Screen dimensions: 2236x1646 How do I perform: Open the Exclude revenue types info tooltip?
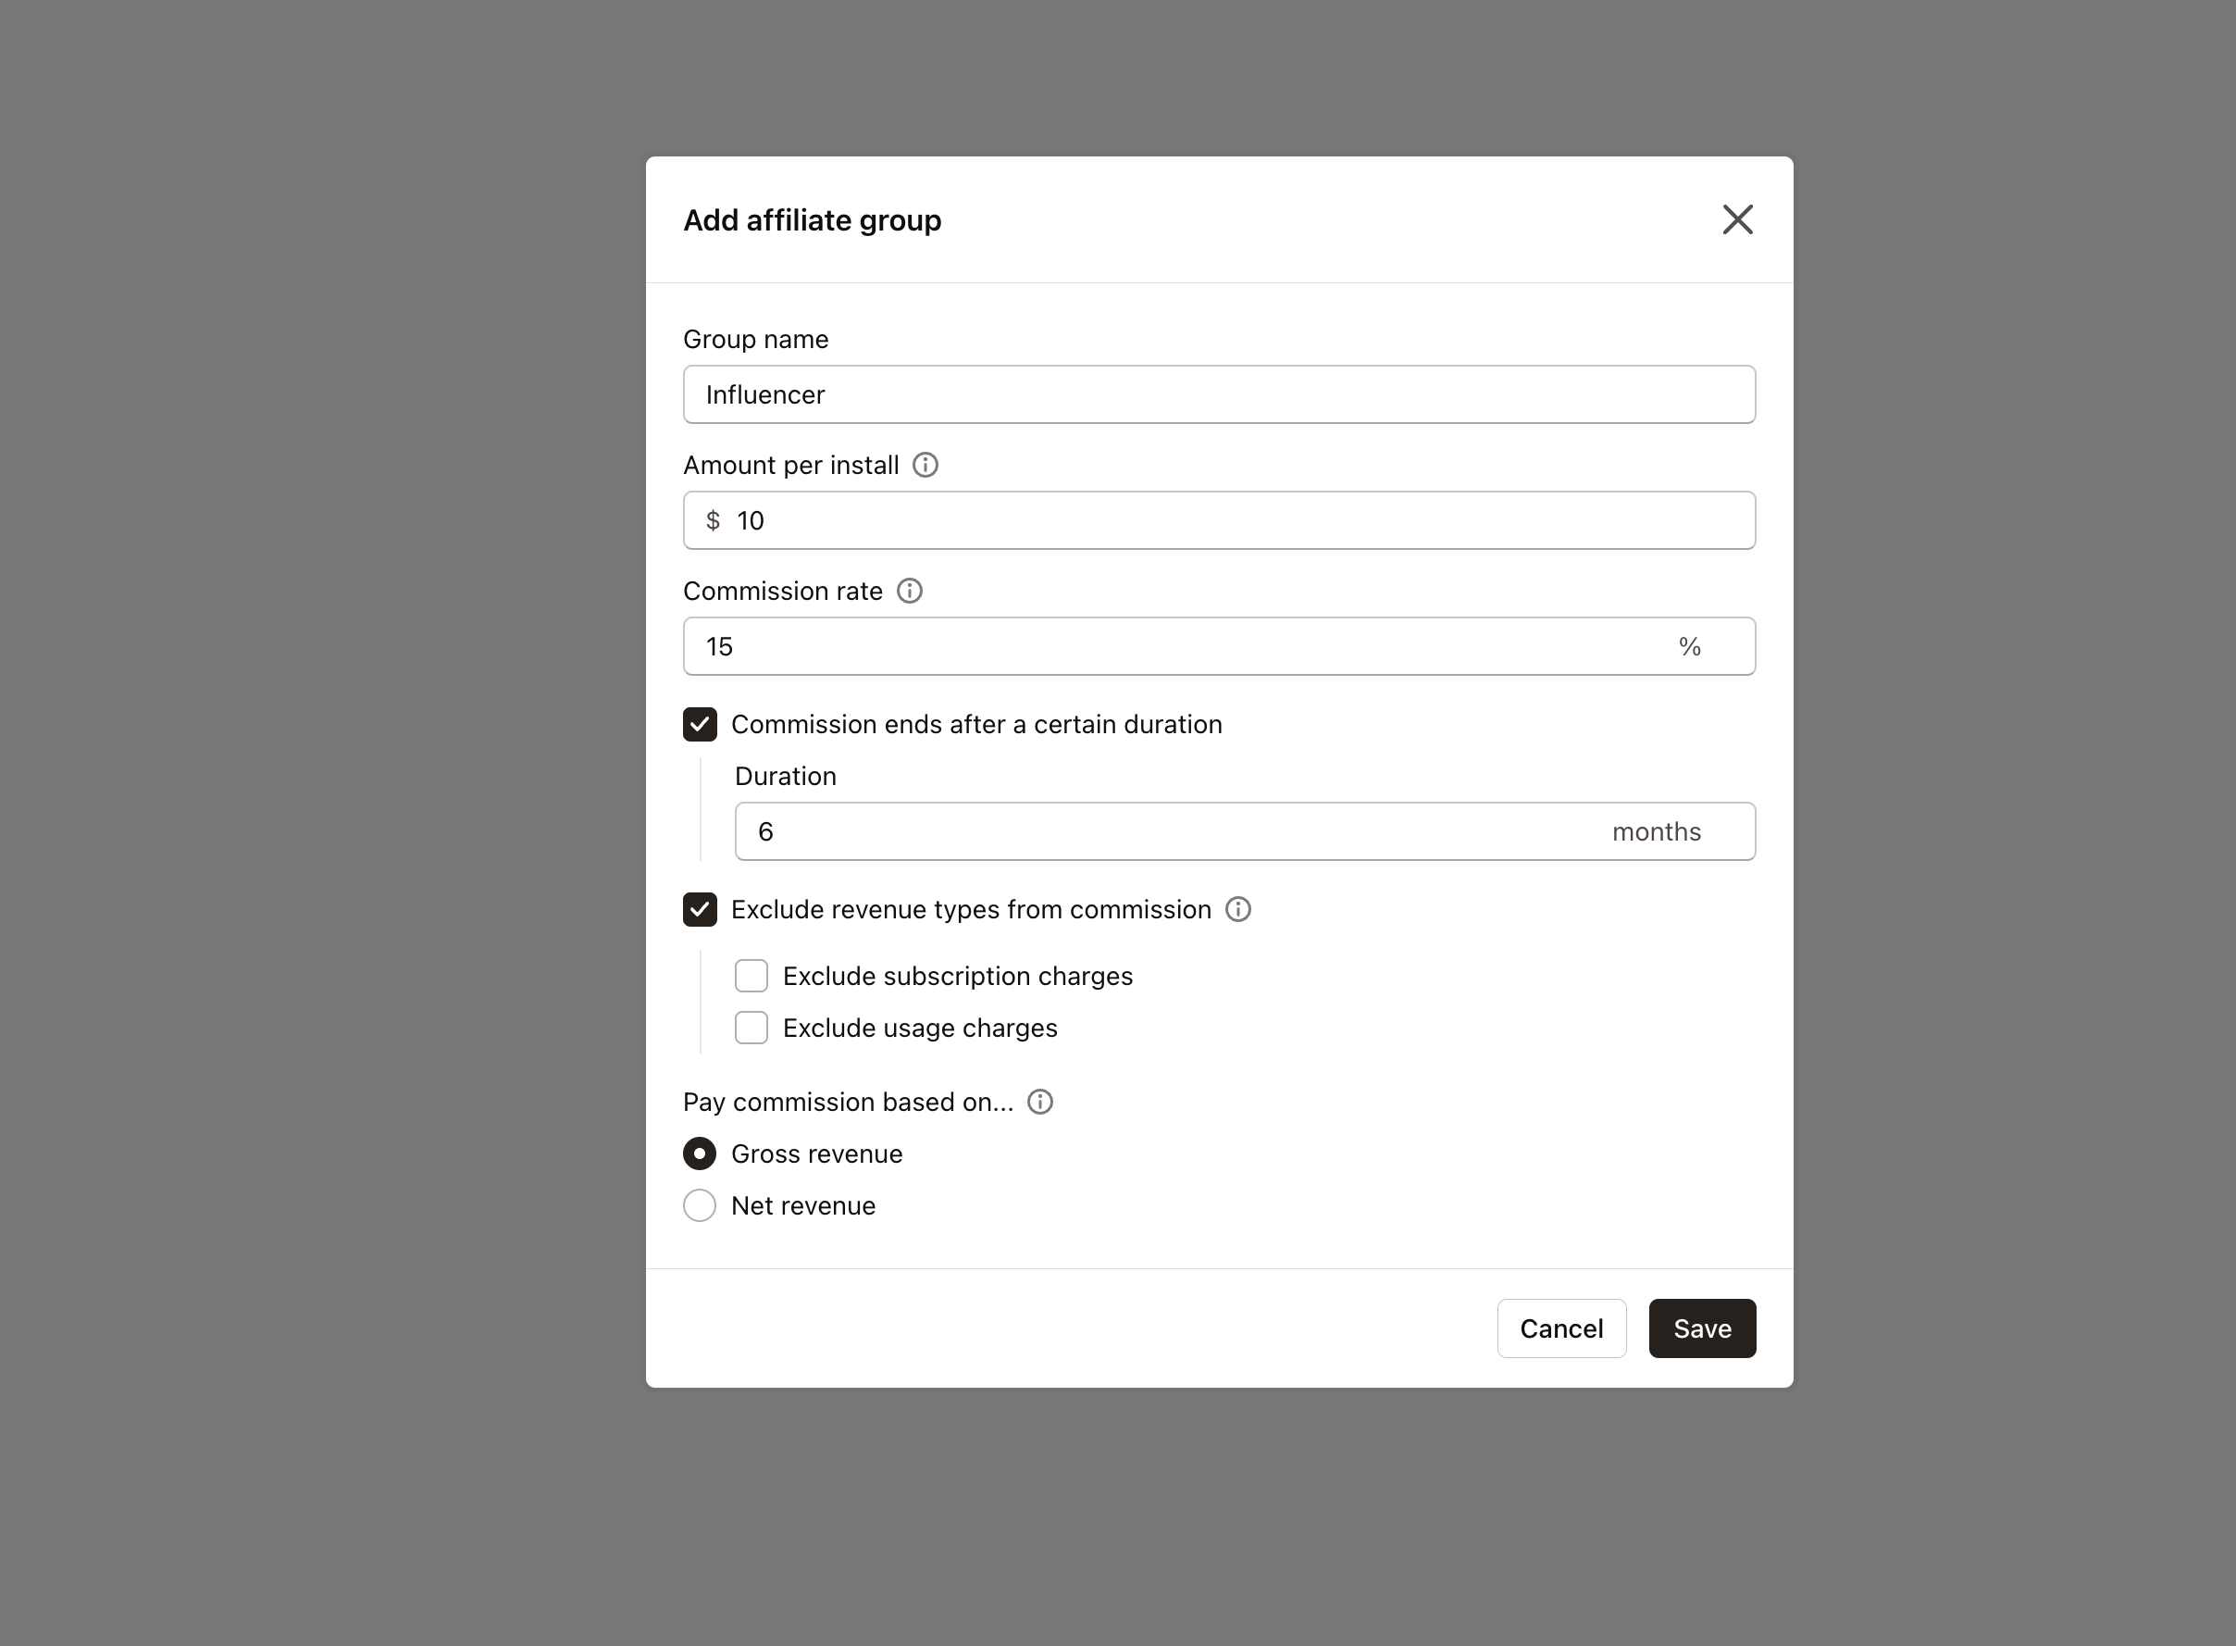[1237, 909]
